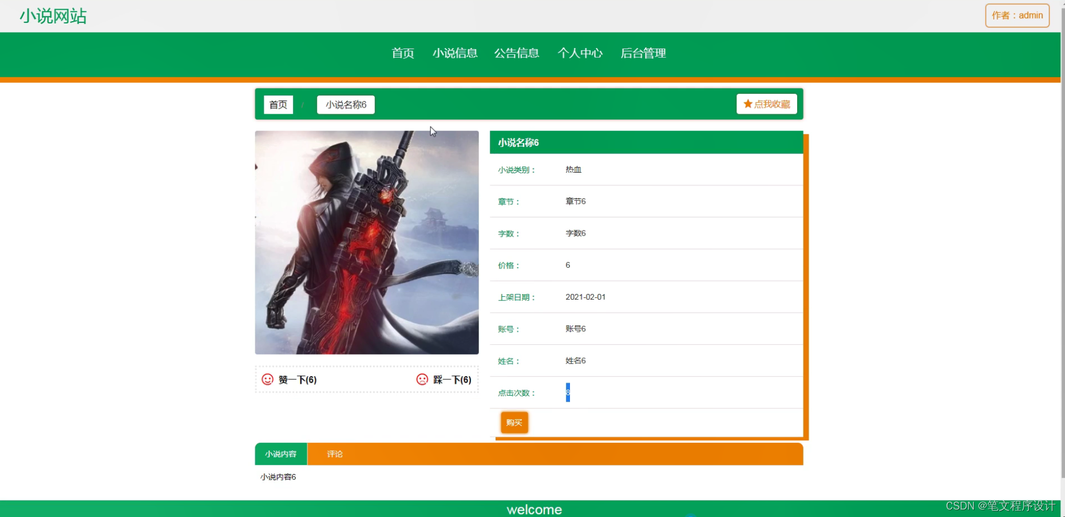The height and width of the screenshot is (517, 1065).
Task: Open the 小说信息 navigation item
Action: pyautogui.click(x=455, y=53)
